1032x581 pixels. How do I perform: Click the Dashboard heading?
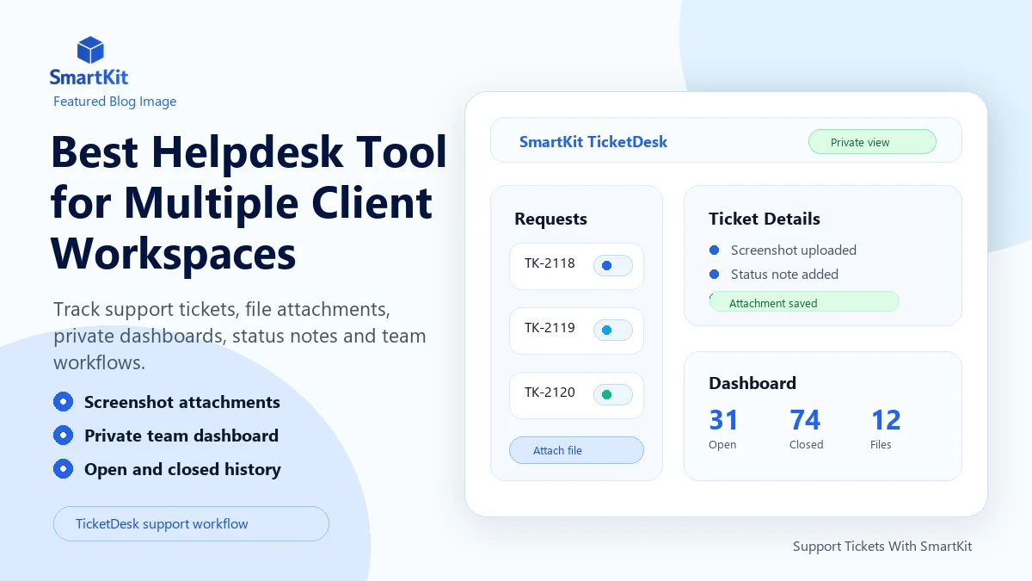coord(752,383)
